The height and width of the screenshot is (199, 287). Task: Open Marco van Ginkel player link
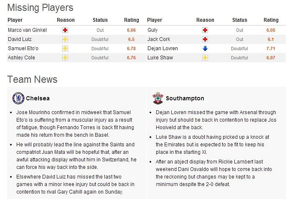(x=27, y=30)
